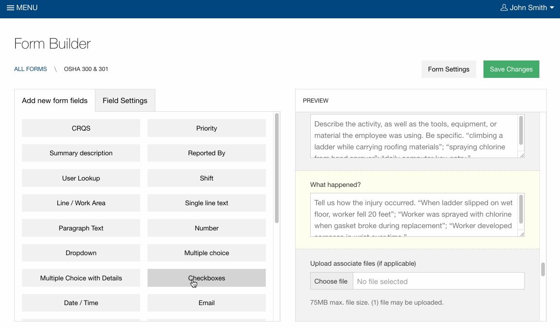Viewport: 560px width, 328px height.
Task: Add a CRQS field
Action: 81,128
